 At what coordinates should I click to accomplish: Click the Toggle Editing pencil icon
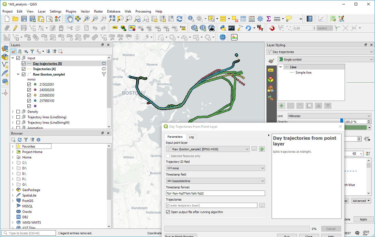tap(15, 28)
